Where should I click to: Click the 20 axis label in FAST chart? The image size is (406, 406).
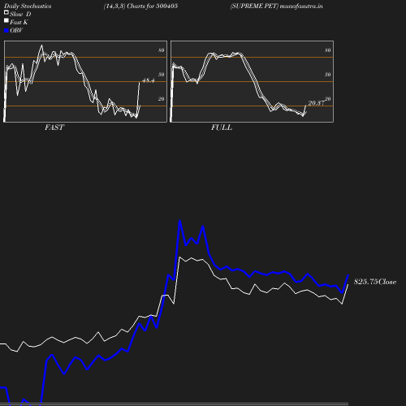point(162,99)
